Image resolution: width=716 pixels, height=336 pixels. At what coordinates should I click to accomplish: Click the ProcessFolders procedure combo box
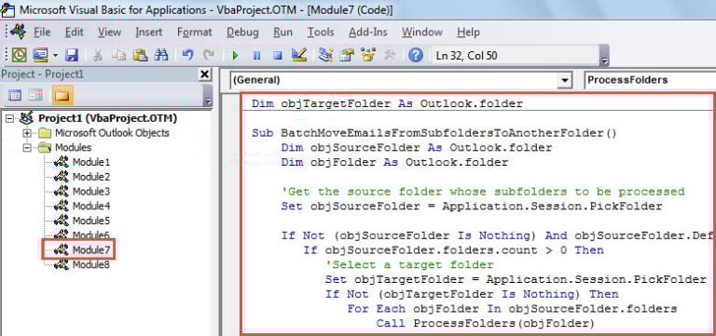point(650,80)
